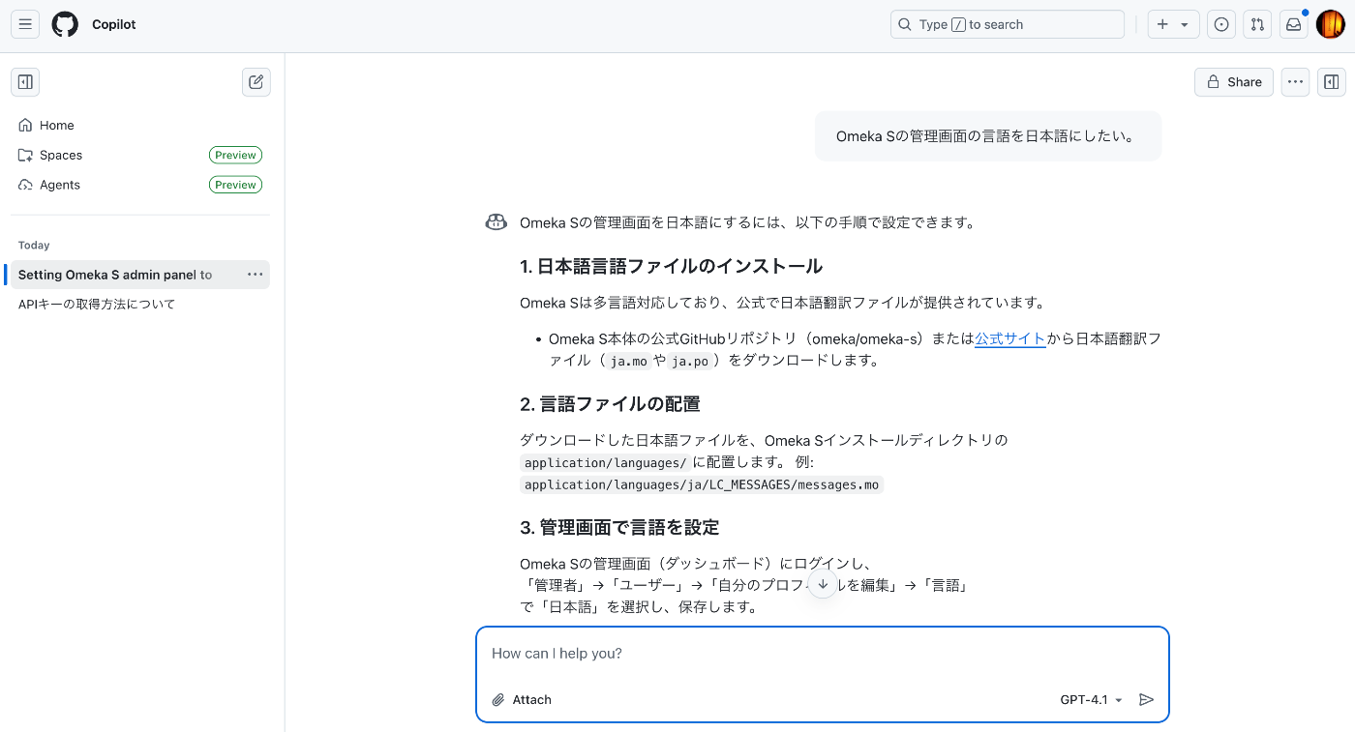The image size is (1355, 732).
Task: Open options for Setting Omeka S conversation
Action: (x=255, y=275)
